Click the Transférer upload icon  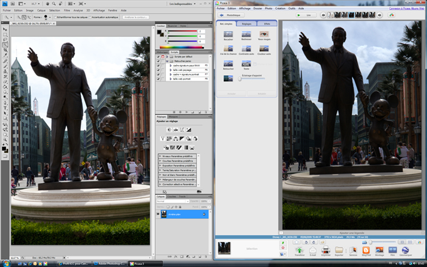[x=300, y=250]
